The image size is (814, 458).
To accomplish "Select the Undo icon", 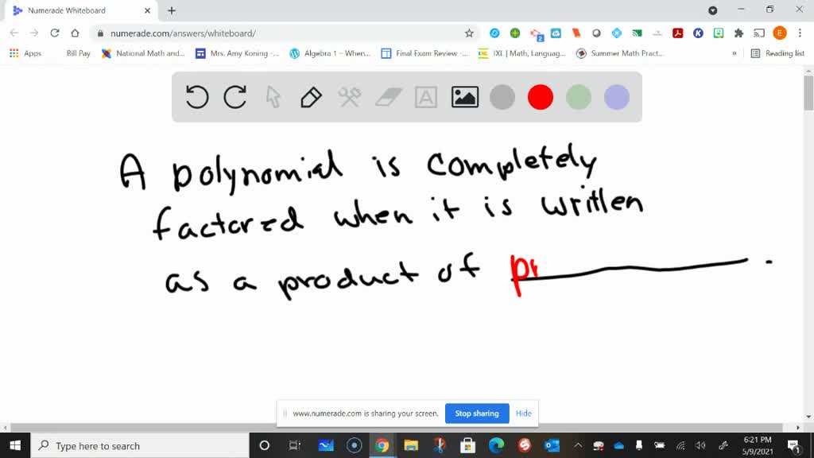I will pyautogui.click(x=196, y=96).
